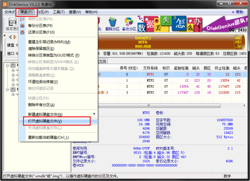
Task: Open the 文件(F) menu
Action: [x=9, y=12]
